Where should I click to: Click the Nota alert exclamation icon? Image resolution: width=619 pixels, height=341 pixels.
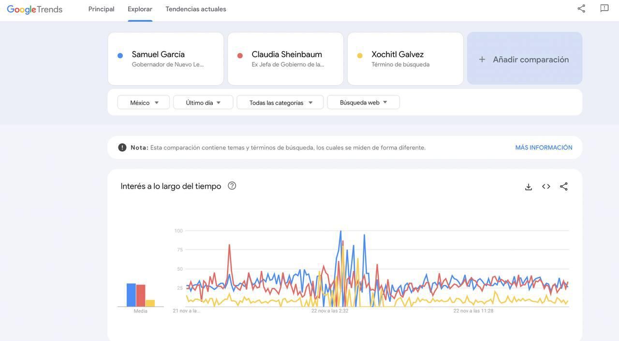coord(119,146)
